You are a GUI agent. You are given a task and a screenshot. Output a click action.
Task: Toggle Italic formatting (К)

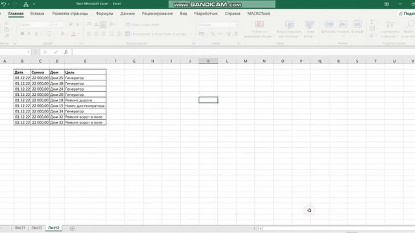[x=29, y=34]
